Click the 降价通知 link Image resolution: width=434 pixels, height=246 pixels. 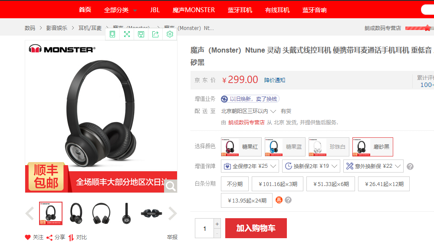[275, 80]
